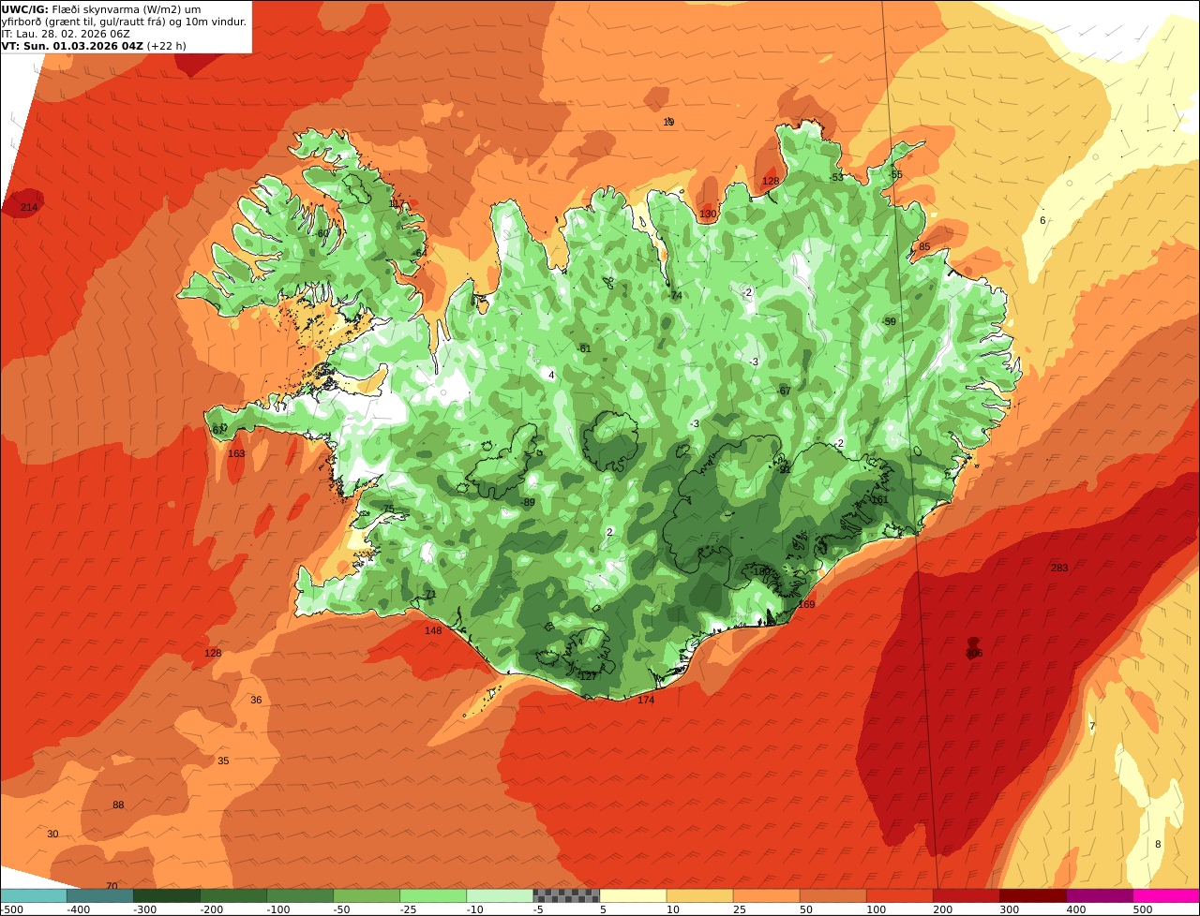1200x916 pixels.
Task: Click the 'IT: Lau. 28. 02. 2026 06Z' line
Action: (x=66, y=34)
